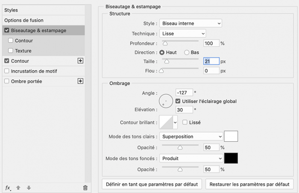Click the trash delete effect icon
The image size is (299, 193).
point(85,187)
